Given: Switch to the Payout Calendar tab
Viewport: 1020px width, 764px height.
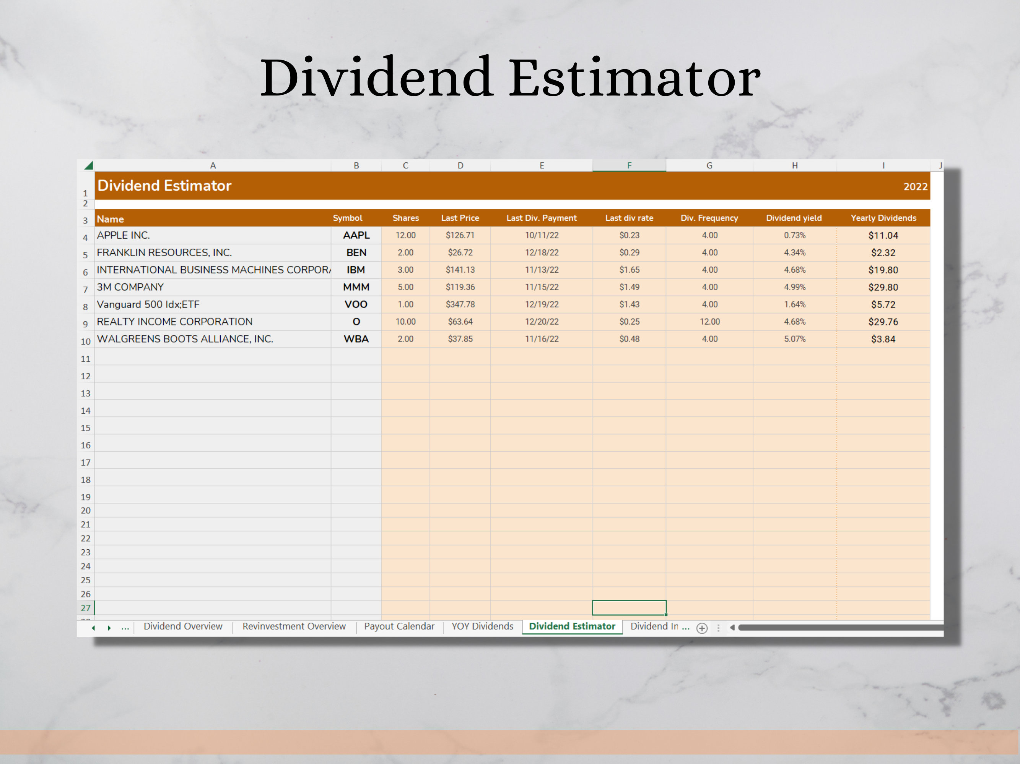Looking at the screenshot, I should coord(399,626).
